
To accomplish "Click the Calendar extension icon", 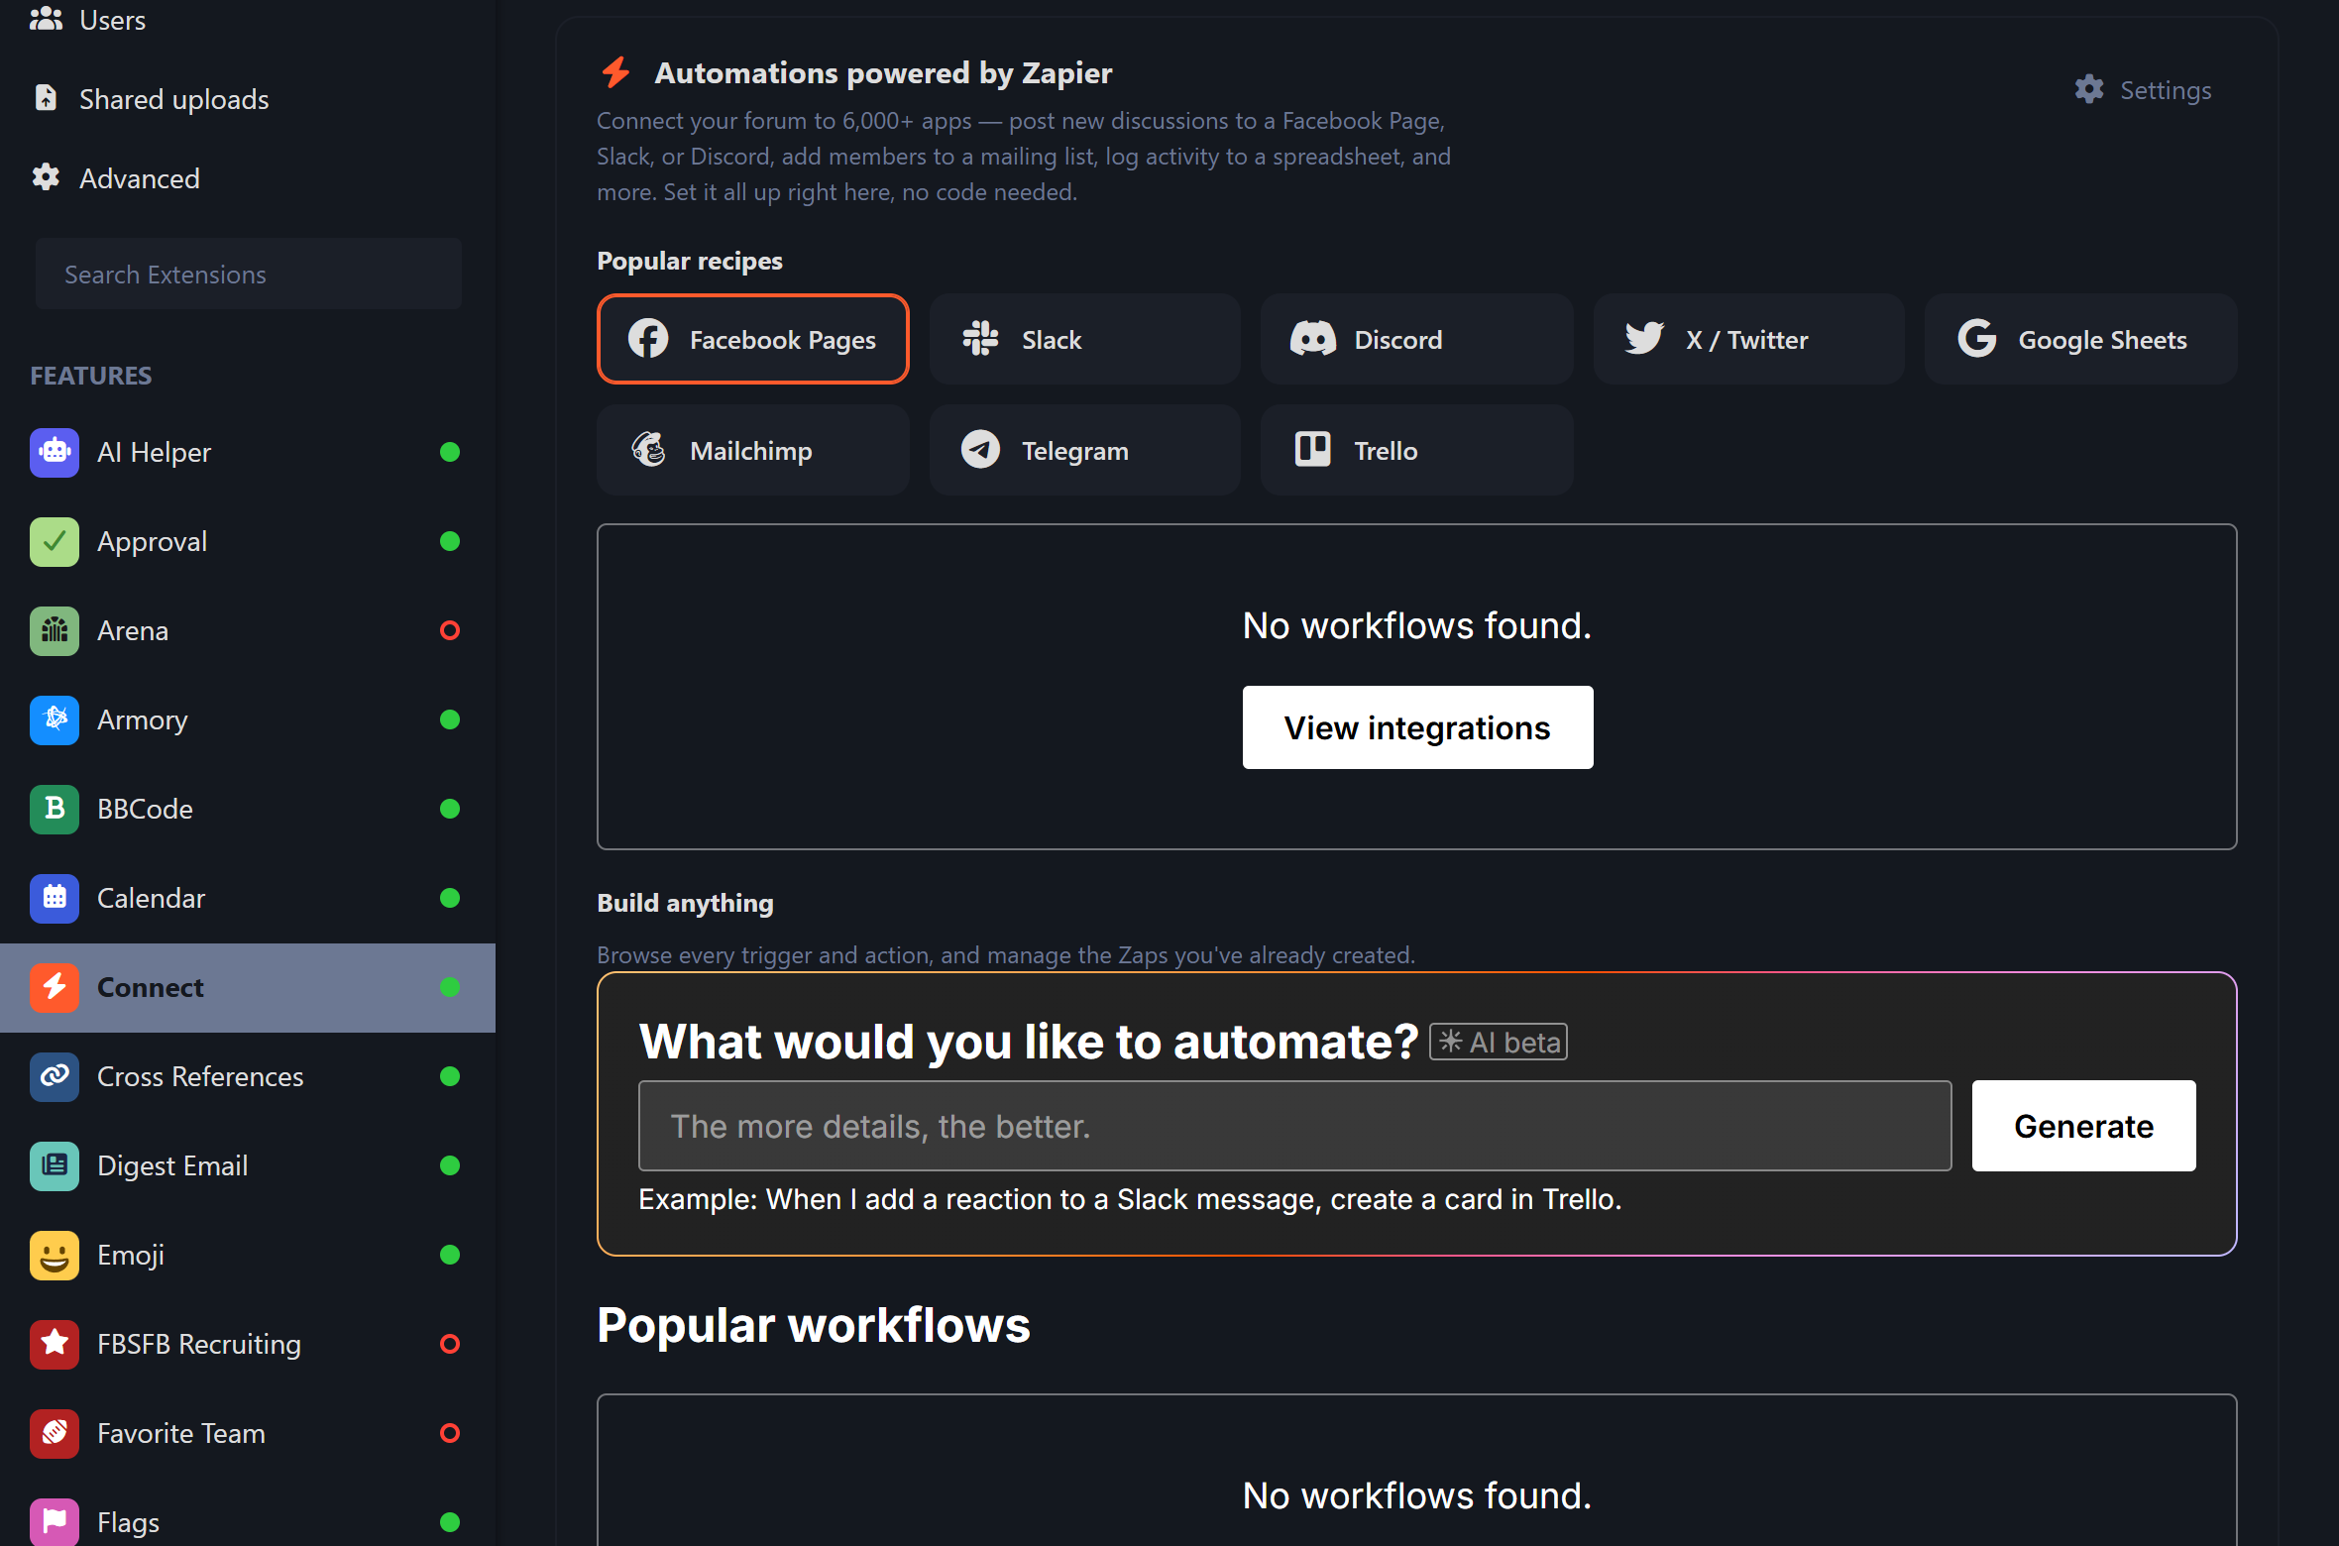I will pos(55,899).
